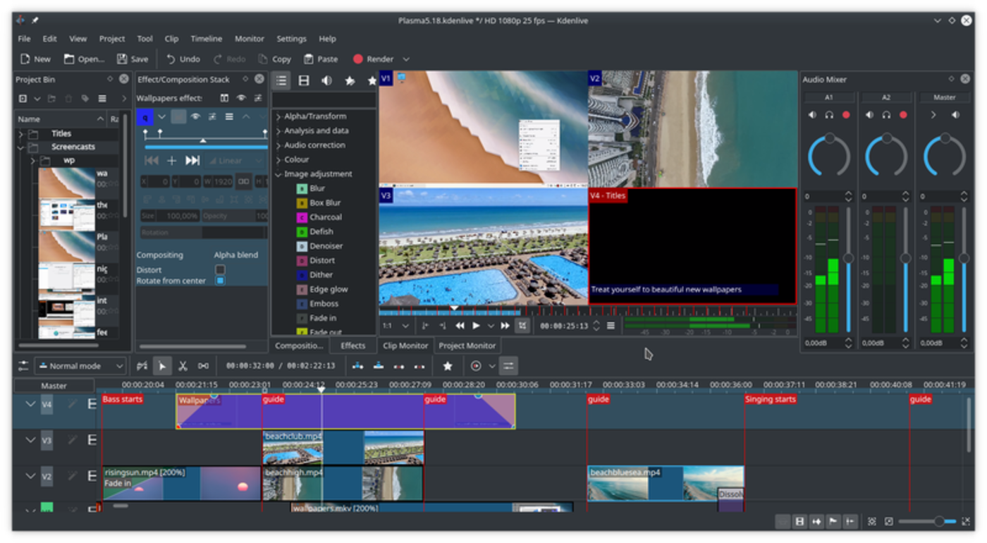Select the razor (scissors) tool
Image resolution: width=987 pixels, height=543 pixels.
[183, 366]
